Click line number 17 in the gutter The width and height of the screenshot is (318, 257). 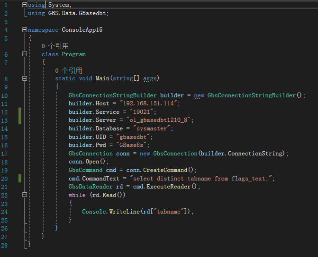(5, 154)
